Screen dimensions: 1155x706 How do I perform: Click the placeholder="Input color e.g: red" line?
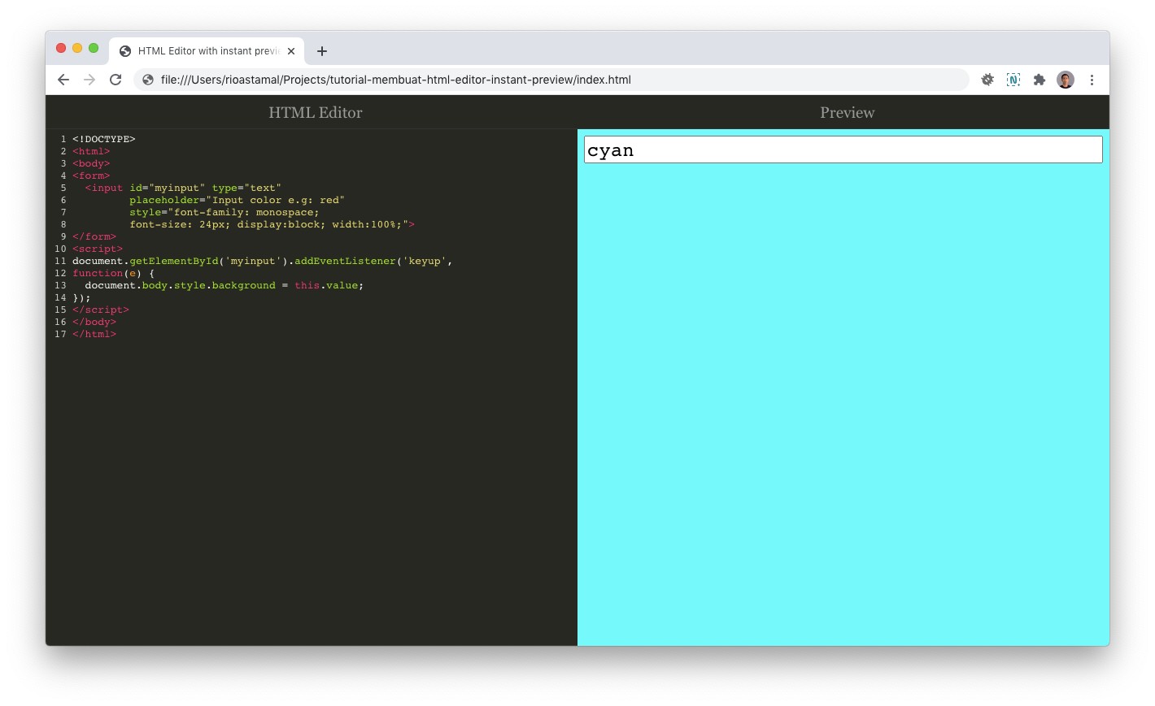point(237,200)
